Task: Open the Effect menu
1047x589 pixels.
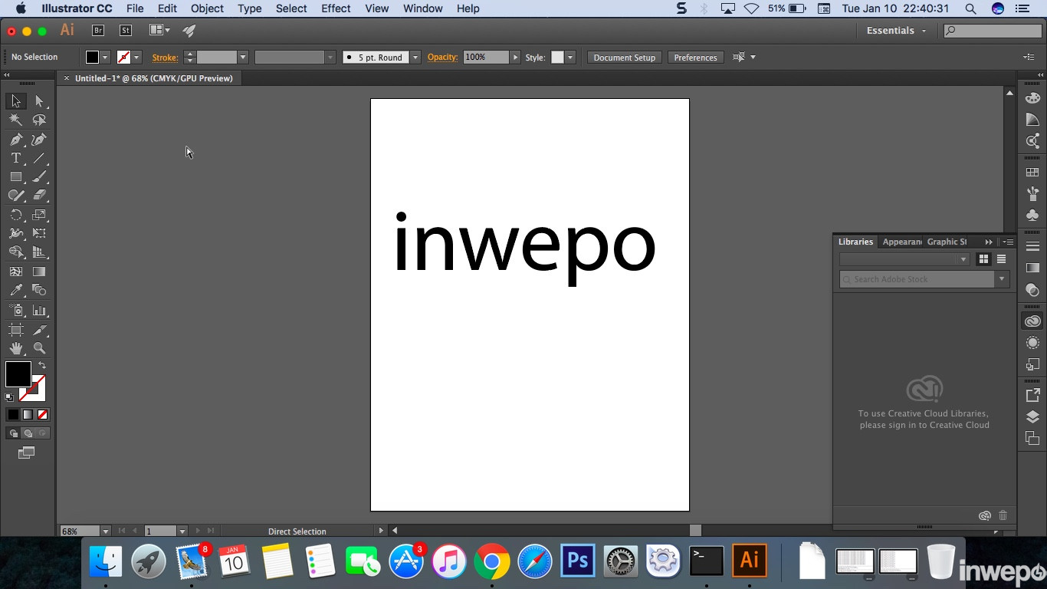Action: [x=336, y=8]
